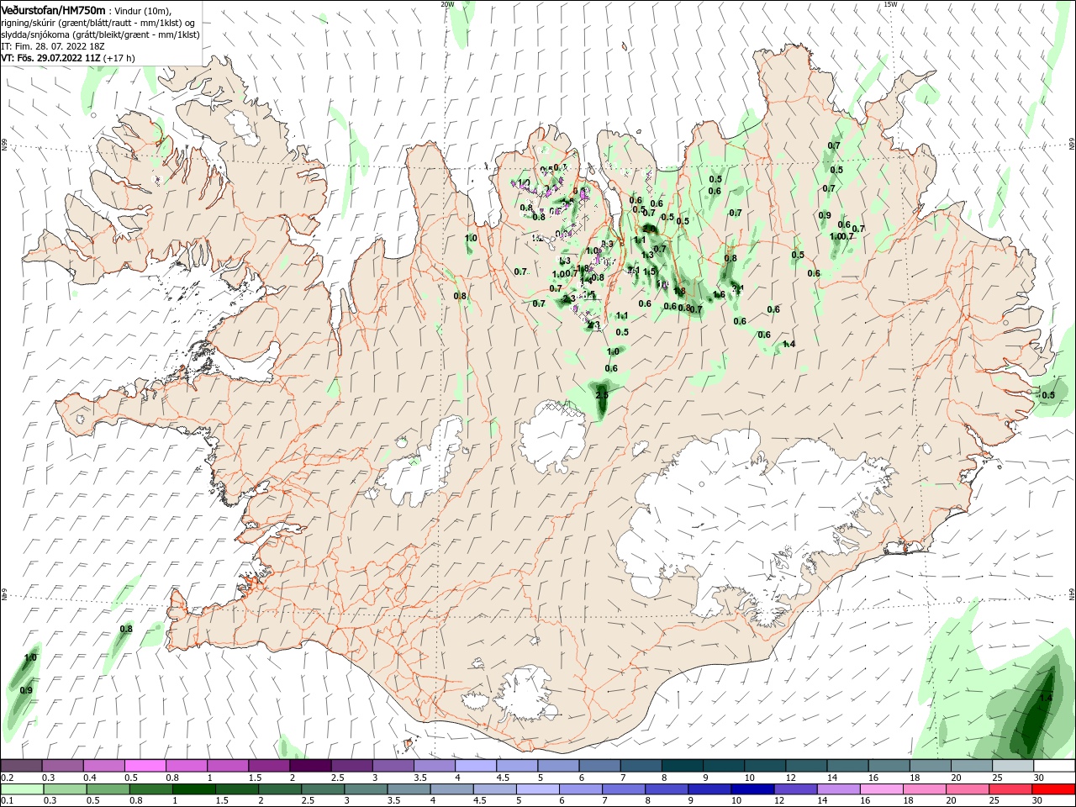This screenshot has width=1076, height=807.
Task: Click the 15W longitude label
Action: 890,4
